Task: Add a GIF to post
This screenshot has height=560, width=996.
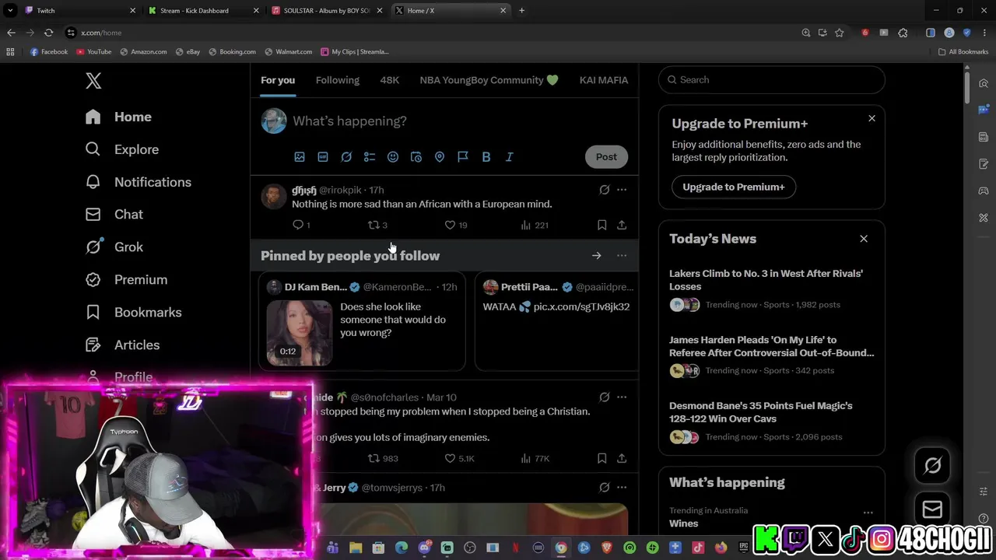Action: (323, 157)
